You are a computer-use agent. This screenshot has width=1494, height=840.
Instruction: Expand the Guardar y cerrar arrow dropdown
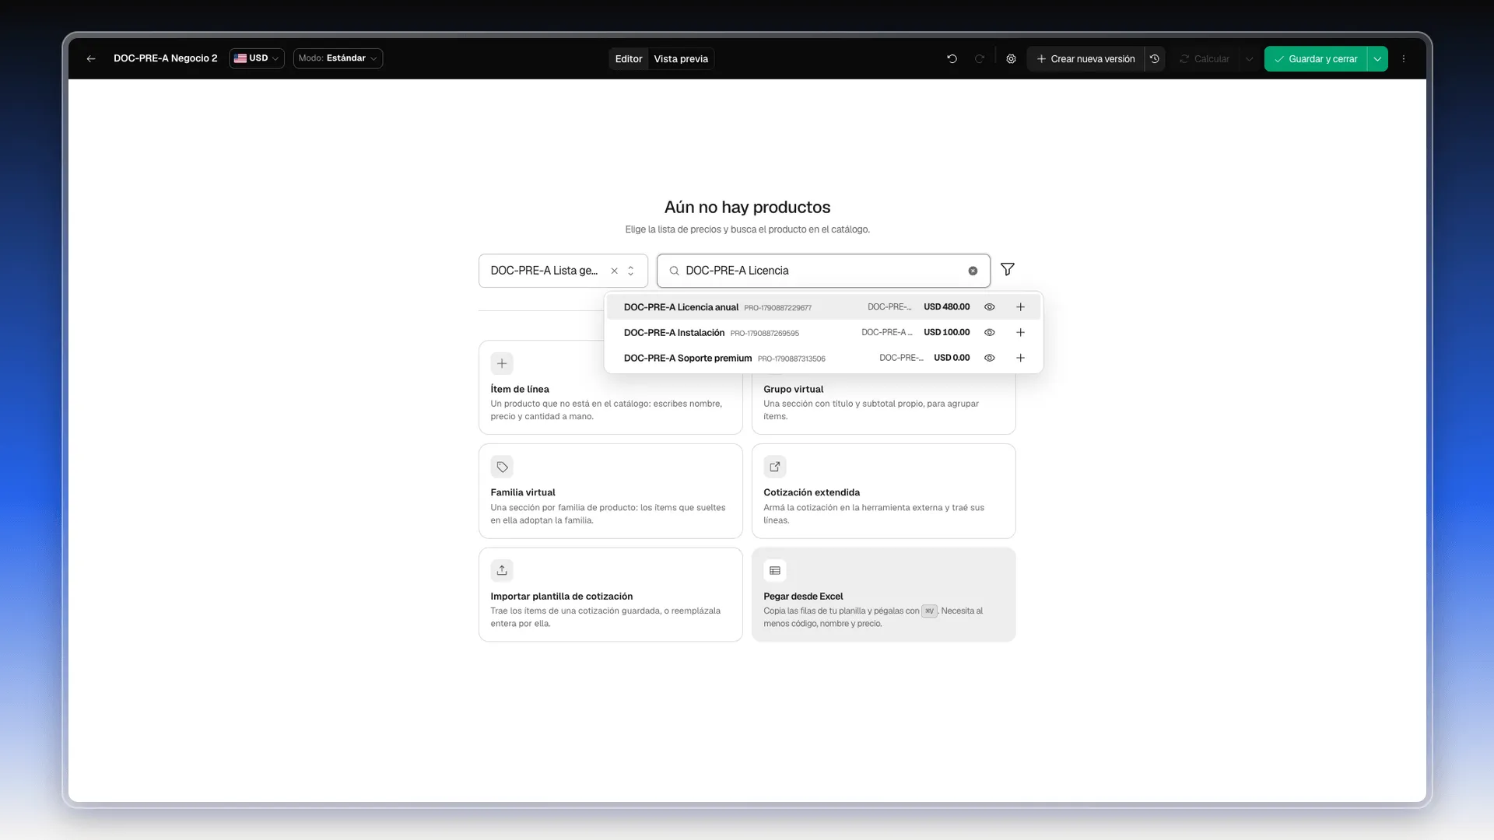[x=1377, y=58]
